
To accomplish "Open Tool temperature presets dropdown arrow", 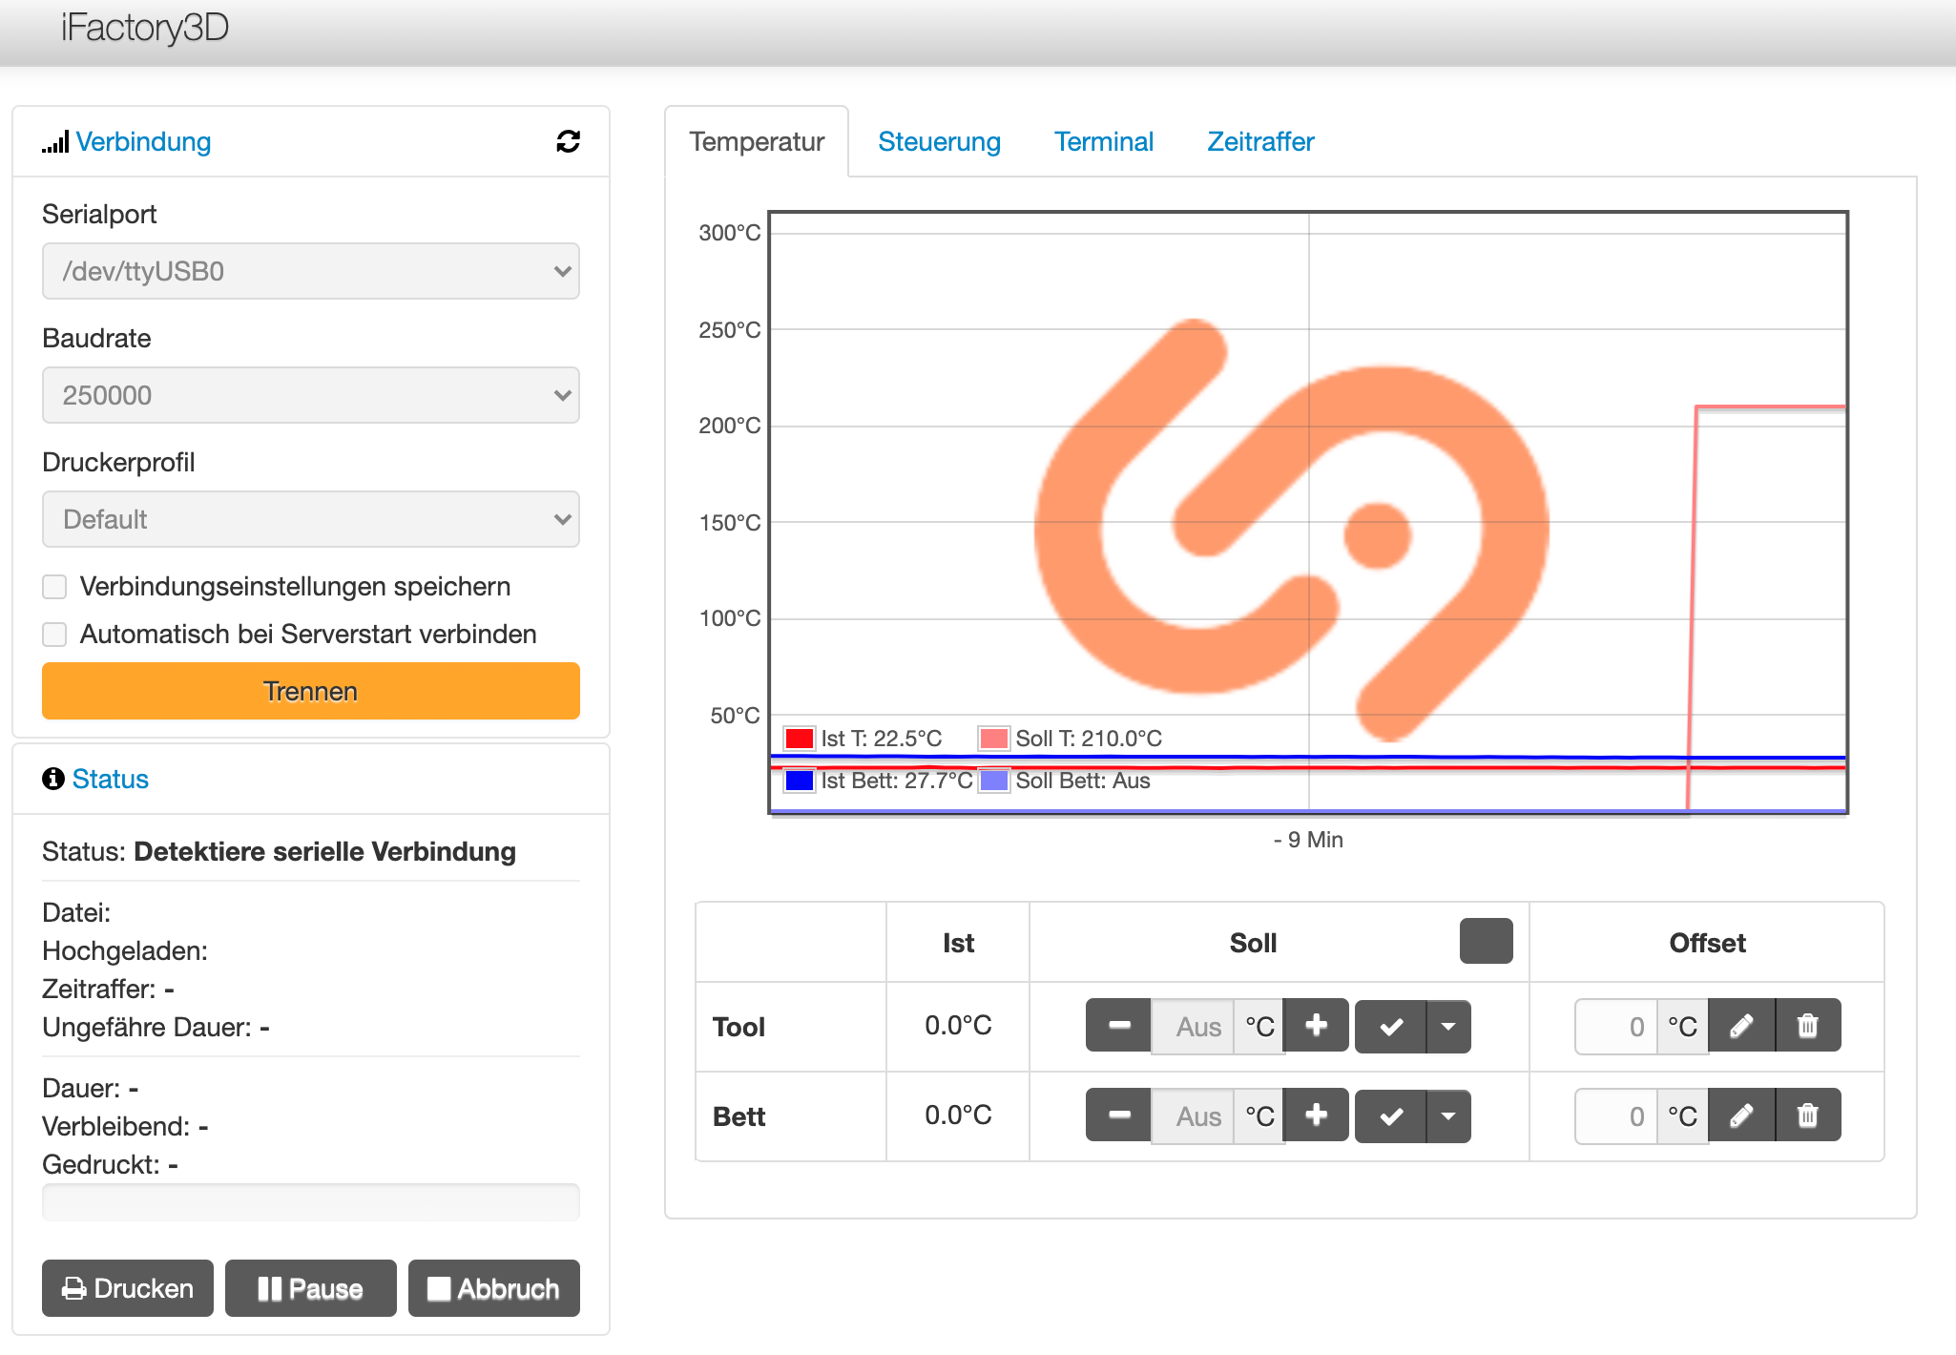I will coord(1448,1027).
